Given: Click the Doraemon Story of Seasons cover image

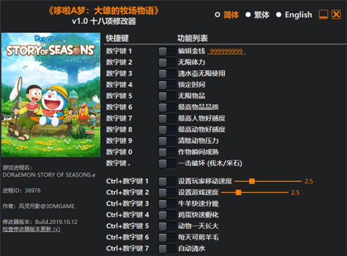Looking at the screenshot, I should (x=51, y=95).
